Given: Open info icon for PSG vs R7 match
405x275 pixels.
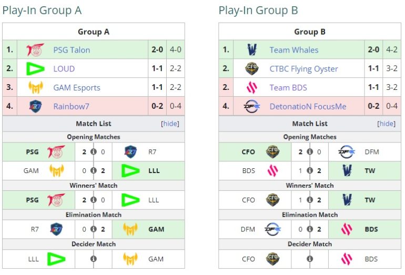Looking at the screenshot, I should tap(94, 152).
